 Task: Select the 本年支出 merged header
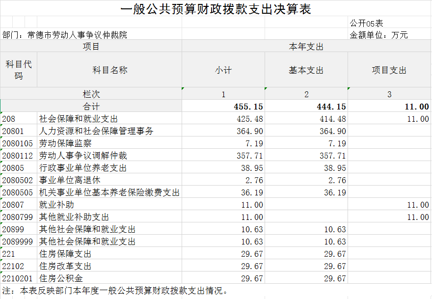[x=306, y=47]
